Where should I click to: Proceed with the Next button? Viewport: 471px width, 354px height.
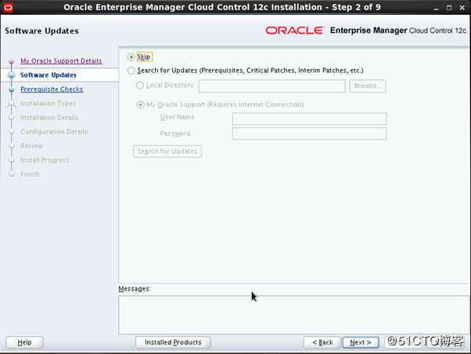tap(361, 342)
